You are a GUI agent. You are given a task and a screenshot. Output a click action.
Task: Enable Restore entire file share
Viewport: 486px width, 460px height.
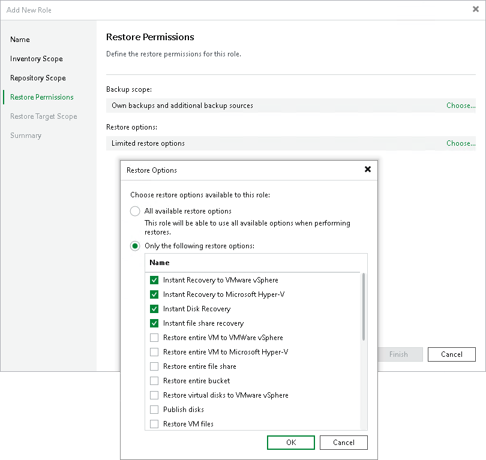tap(154, 366)
